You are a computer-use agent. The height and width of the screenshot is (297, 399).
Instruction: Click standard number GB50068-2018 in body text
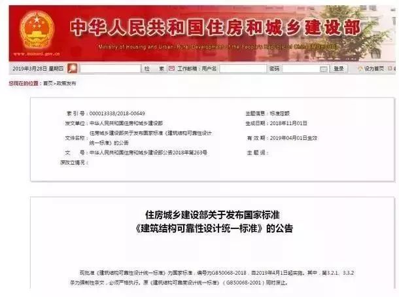tap(229, 273)
